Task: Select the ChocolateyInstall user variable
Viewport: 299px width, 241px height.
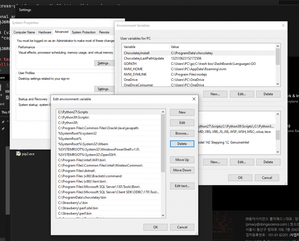Action: 199,53
